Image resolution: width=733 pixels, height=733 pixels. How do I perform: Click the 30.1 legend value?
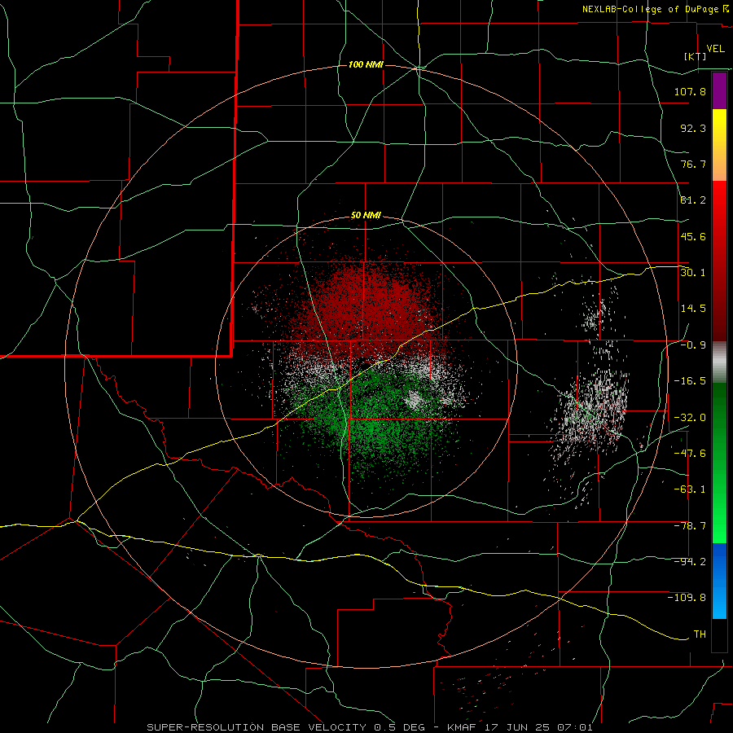click(693, 272)
